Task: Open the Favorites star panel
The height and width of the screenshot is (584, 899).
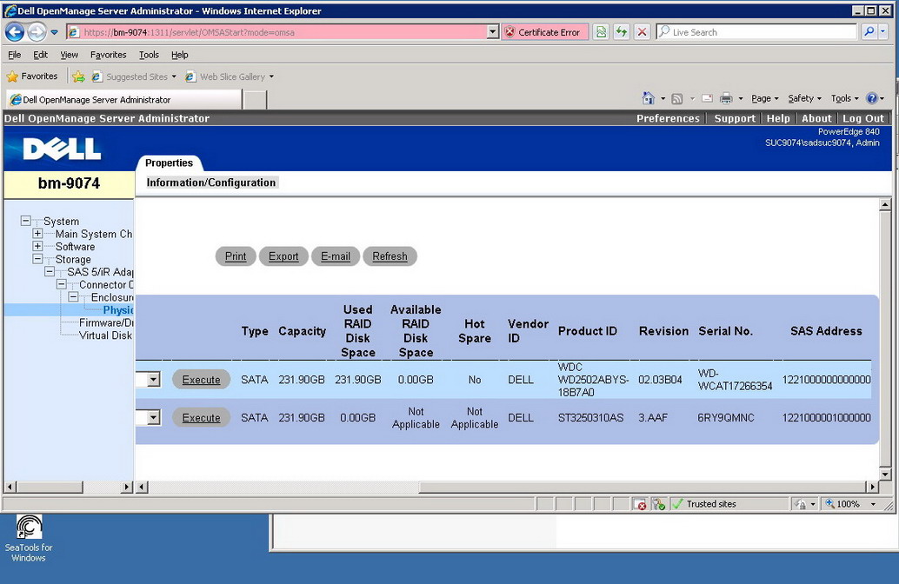Action: click(32, 76)
